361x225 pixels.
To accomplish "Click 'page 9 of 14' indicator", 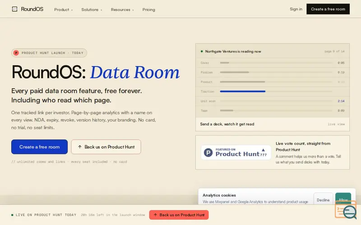I will pos(334,51).
